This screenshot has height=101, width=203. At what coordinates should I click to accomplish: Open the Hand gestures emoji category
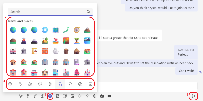click(20, 84)
